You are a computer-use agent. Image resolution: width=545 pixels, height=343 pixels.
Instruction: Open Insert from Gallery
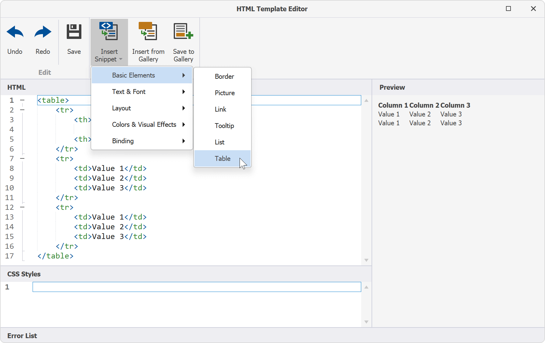(x=148, y=31)
